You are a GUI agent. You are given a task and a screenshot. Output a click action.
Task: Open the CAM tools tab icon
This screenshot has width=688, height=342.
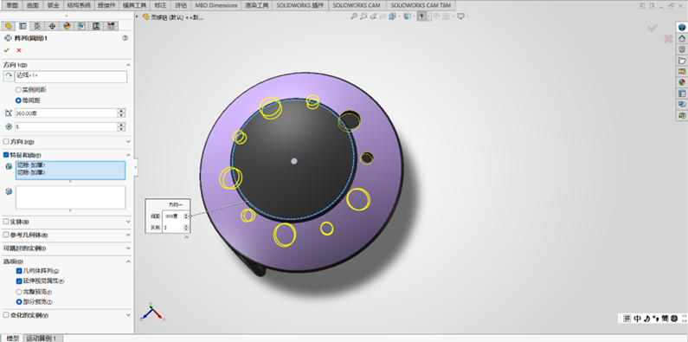pyautogui.click(x=111, y=26)
